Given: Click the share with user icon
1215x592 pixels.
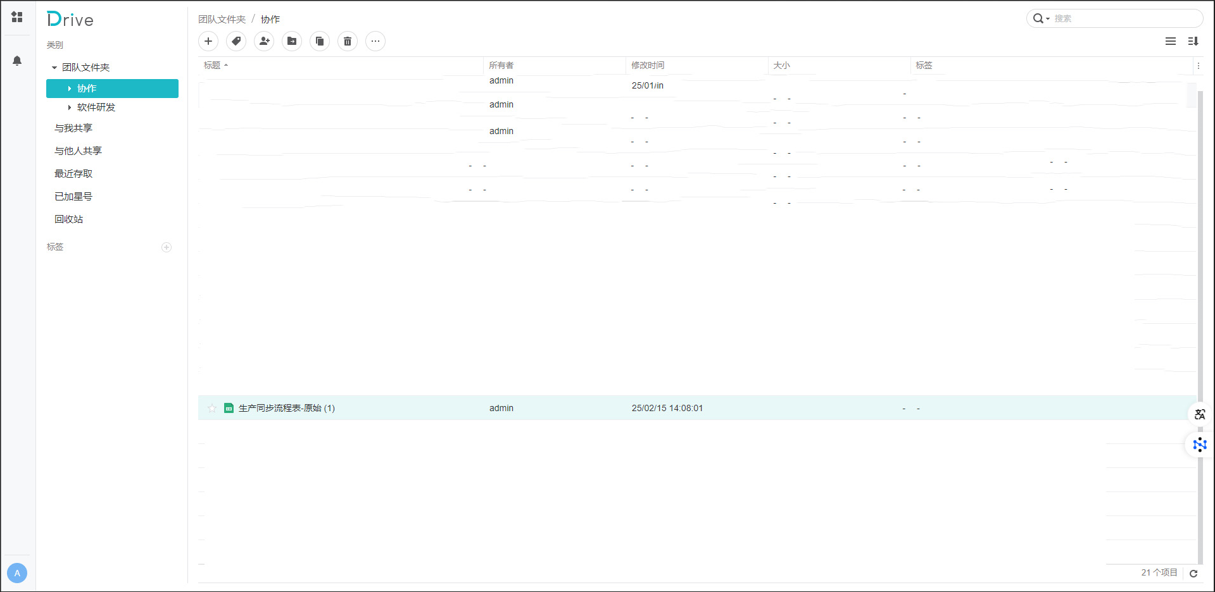Looking at the screenshot, I should pos(264,41).
